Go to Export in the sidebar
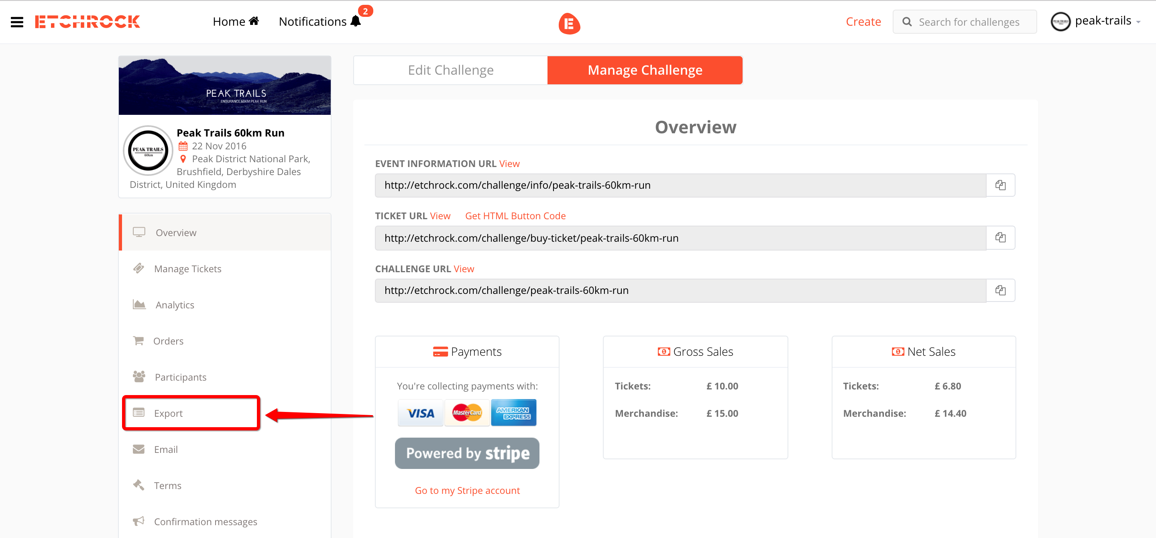 [168, 413]
